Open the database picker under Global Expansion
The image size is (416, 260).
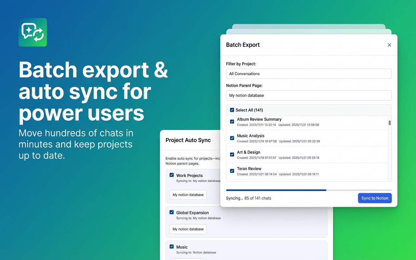pyautogui.click(x=188, y=229)
